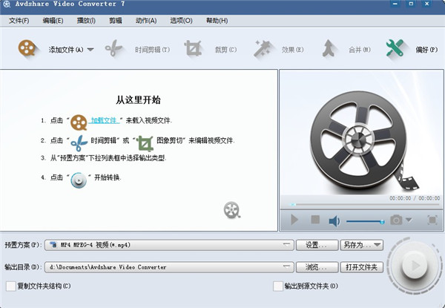Click the app icon in title bar
Screen dimensions: 445x308
click(x=6, y=4)
